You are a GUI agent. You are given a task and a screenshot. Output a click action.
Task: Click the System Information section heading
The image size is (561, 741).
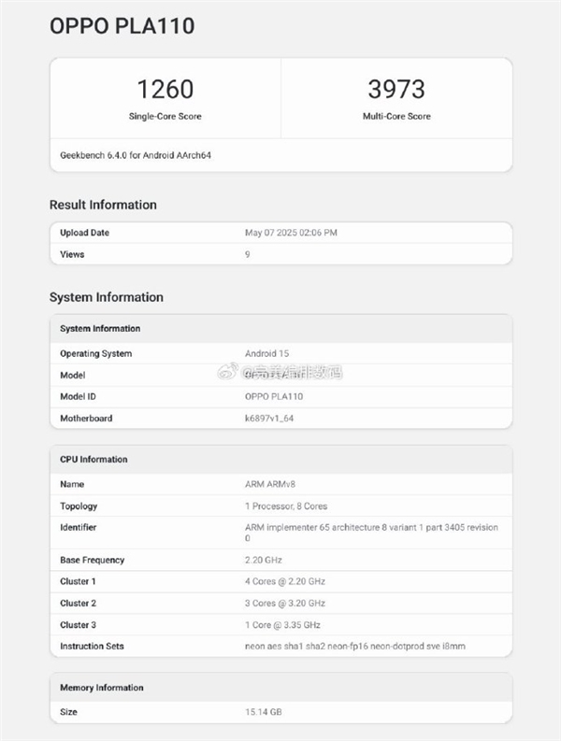[x=106, y=297]
